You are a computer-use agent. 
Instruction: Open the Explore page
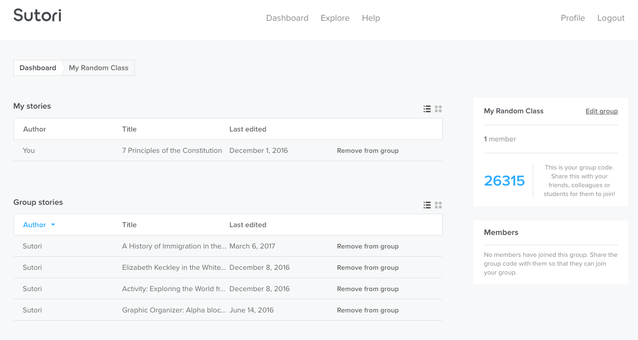click(x=335, y=18)
